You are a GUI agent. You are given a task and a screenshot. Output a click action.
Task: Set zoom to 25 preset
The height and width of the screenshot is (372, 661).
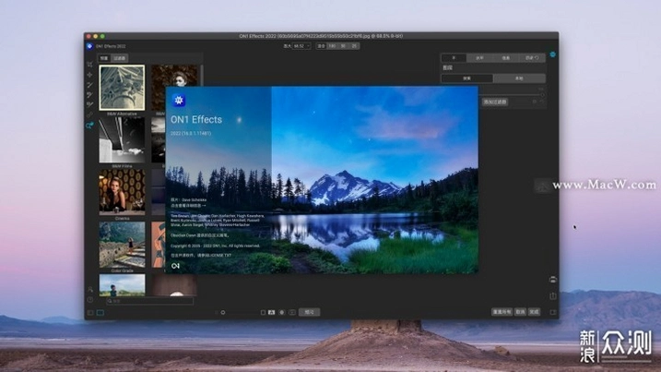coord(354,46)
